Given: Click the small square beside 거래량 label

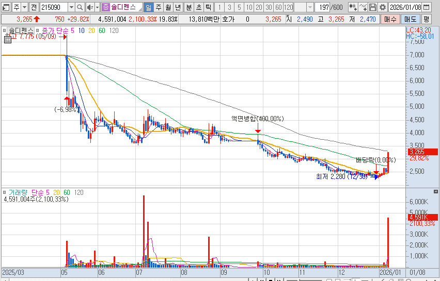Looking at the screenshot, I should pos(4,192).
